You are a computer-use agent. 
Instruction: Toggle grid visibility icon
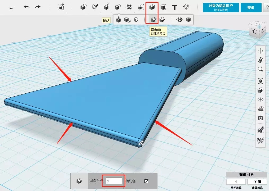(261, 109)
